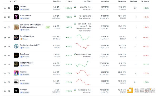Click the green Buy button for Sam Spratt
158x96 pixels.
pos(48,27)
